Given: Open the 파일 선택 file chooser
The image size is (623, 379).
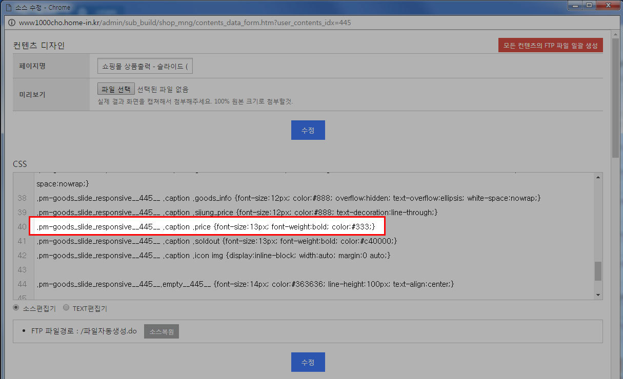Looking at the screenshot, I should pyautogui.click(x=116, y=89).
